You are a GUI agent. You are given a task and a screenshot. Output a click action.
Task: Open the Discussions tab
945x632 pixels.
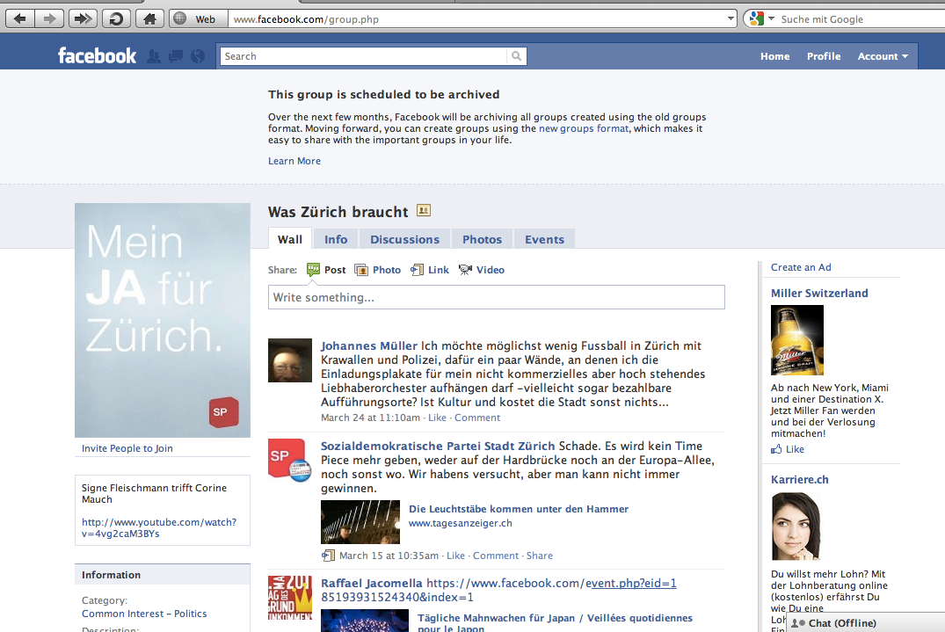pyautogui.click(x=404, y=239)
